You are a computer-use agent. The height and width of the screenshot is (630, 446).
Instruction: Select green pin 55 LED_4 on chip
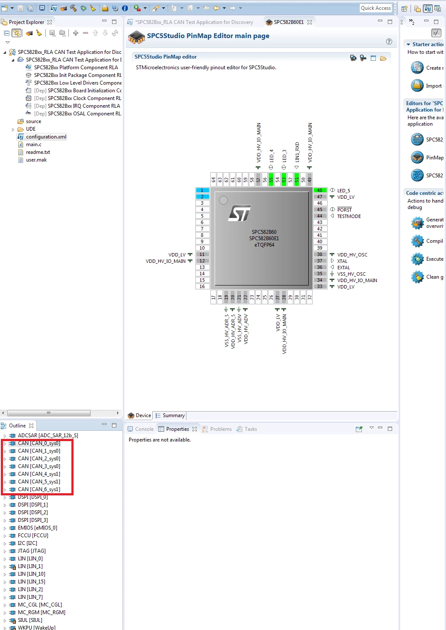(x=271, y=179)
